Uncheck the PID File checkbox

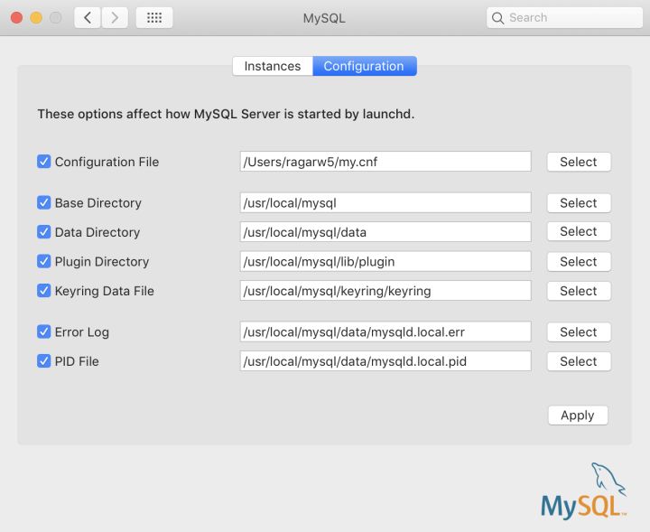tap(43, 361)
